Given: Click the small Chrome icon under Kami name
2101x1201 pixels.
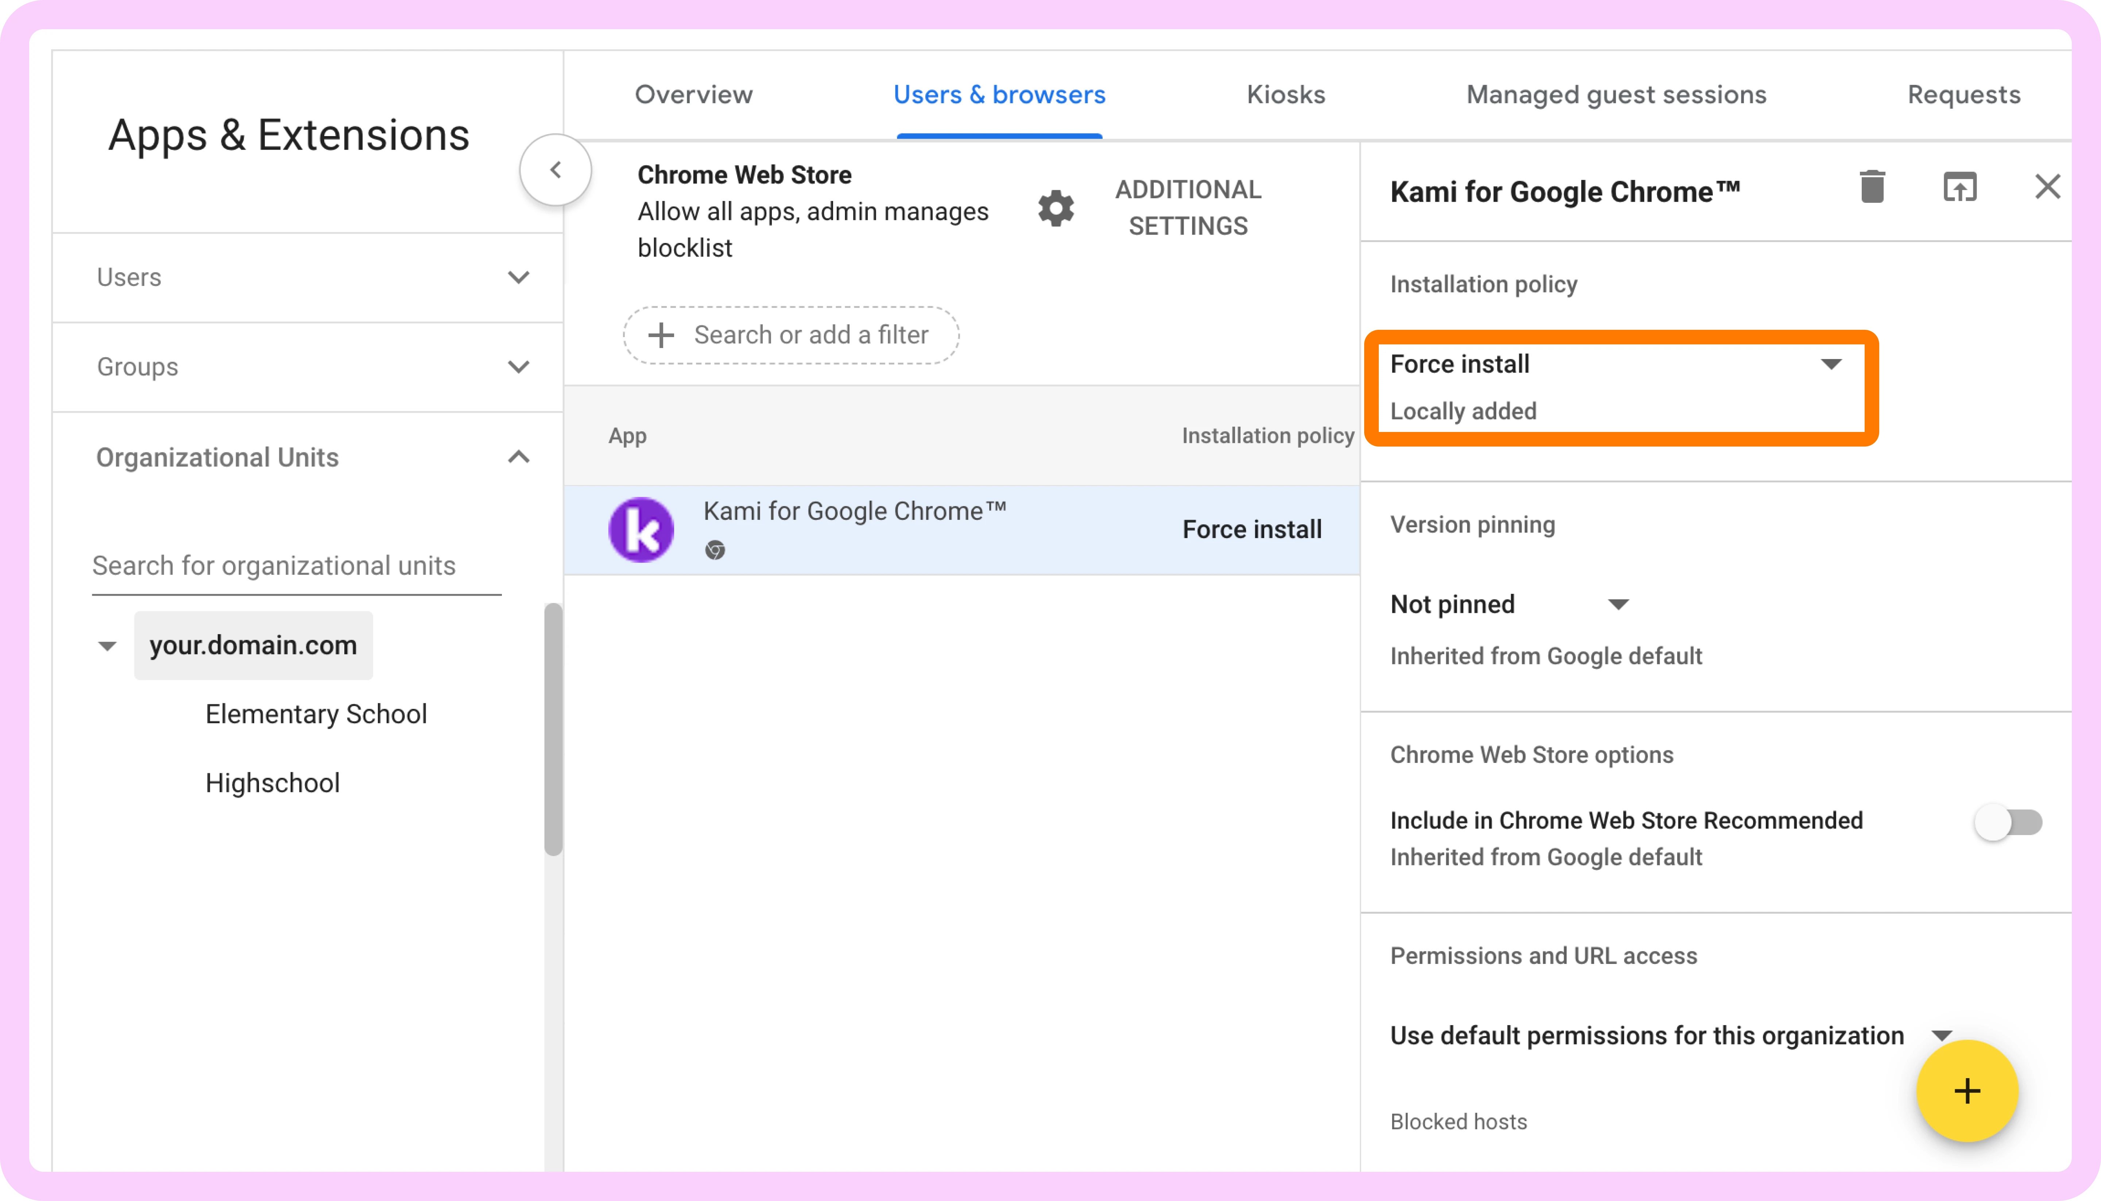Looking at the screenshot, I should coord(715,550).
